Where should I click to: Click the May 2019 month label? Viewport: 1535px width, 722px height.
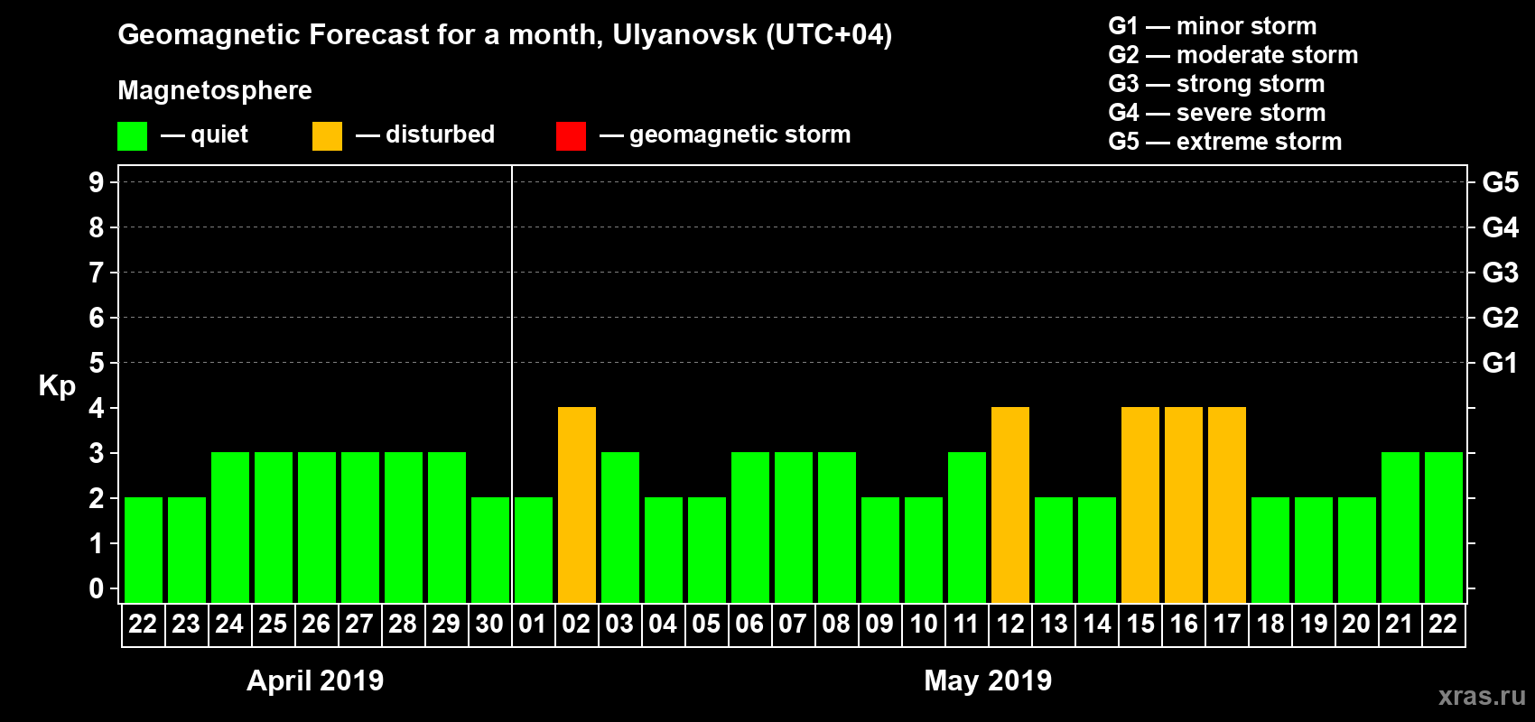click(x=988, y=680)
